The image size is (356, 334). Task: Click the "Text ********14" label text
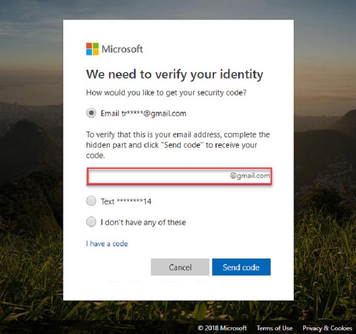tap(126, 201)
